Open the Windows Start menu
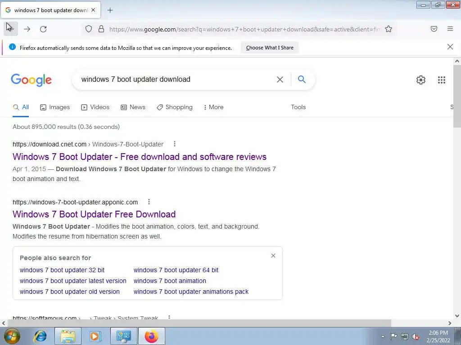The width and height of the screenshot is (461, 345). (12, 336)
